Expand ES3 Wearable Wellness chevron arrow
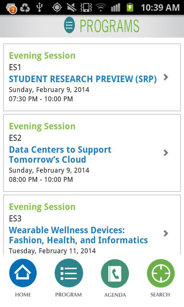The image size is (184, 307). click(x=166, y=233)
